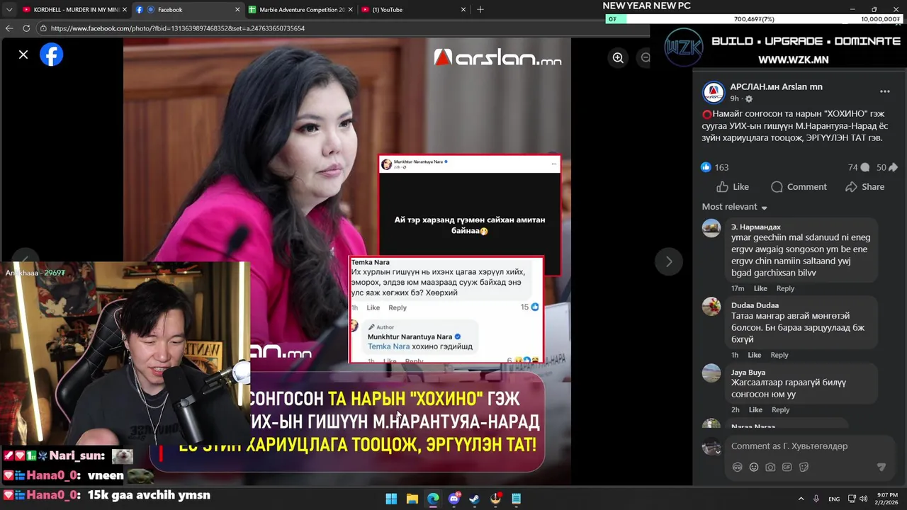
Task: Open the Notepad taskbar icon
Action: tap(517, 499)
